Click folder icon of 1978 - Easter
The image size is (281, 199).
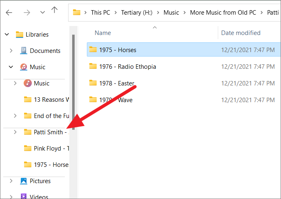coord(93,83)
